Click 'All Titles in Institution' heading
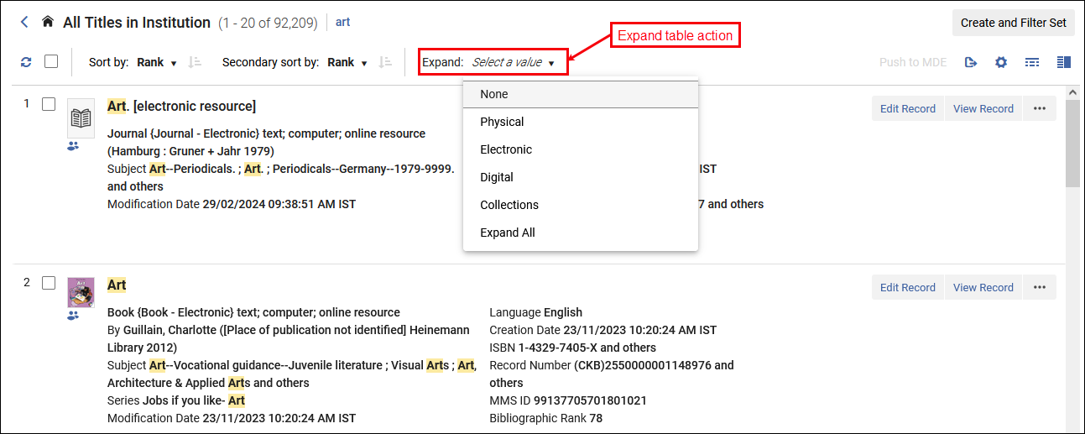Screen dimensions: 1085x434 click(137, 23)
